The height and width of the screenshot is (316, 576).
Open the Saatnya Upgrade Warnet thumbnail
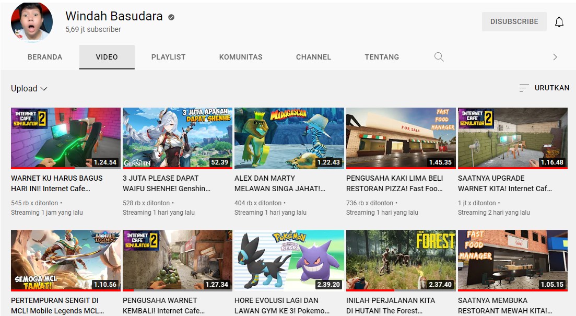[x=512, y=138]
